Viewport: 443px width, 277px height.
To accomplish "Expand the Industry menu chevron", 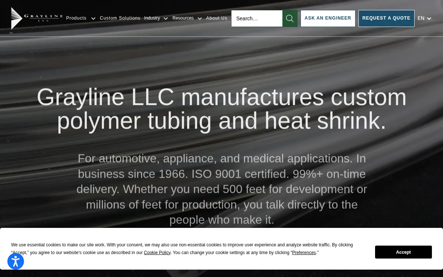I will pos(166,18).
